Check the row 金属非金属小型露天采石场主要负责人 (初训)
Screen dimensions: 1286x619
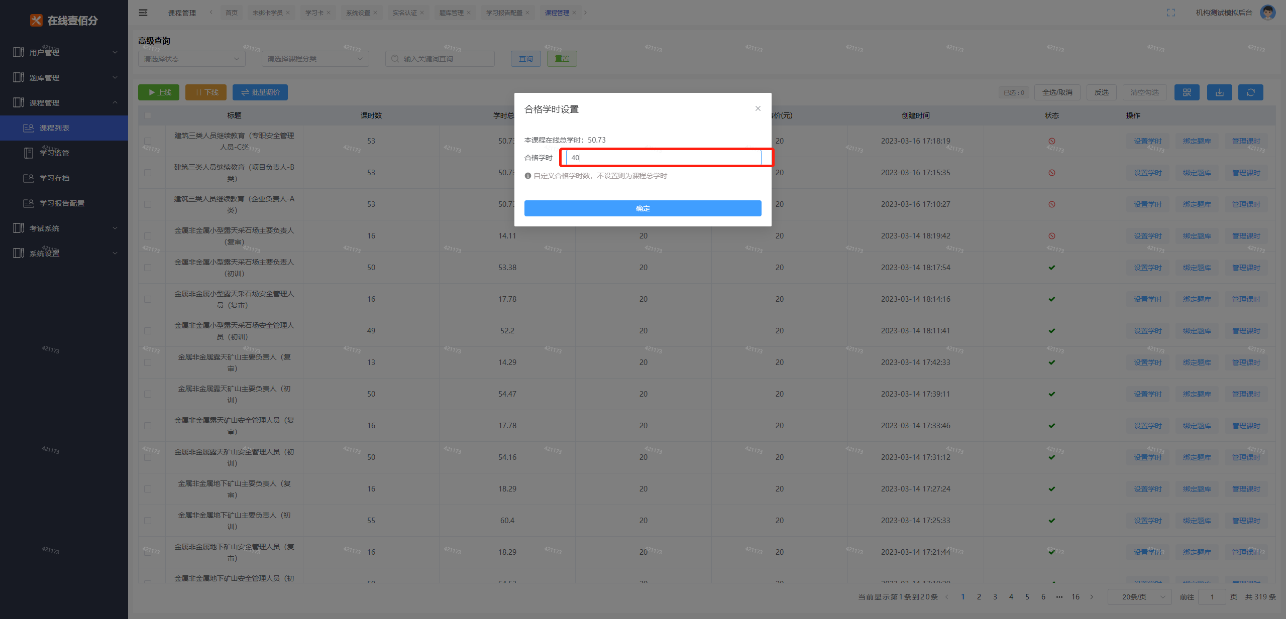pos(148,268)
